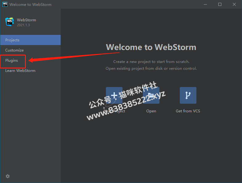Click the Open label under folder icon
The height and width of the screenshot is (183, 242).
151,111
